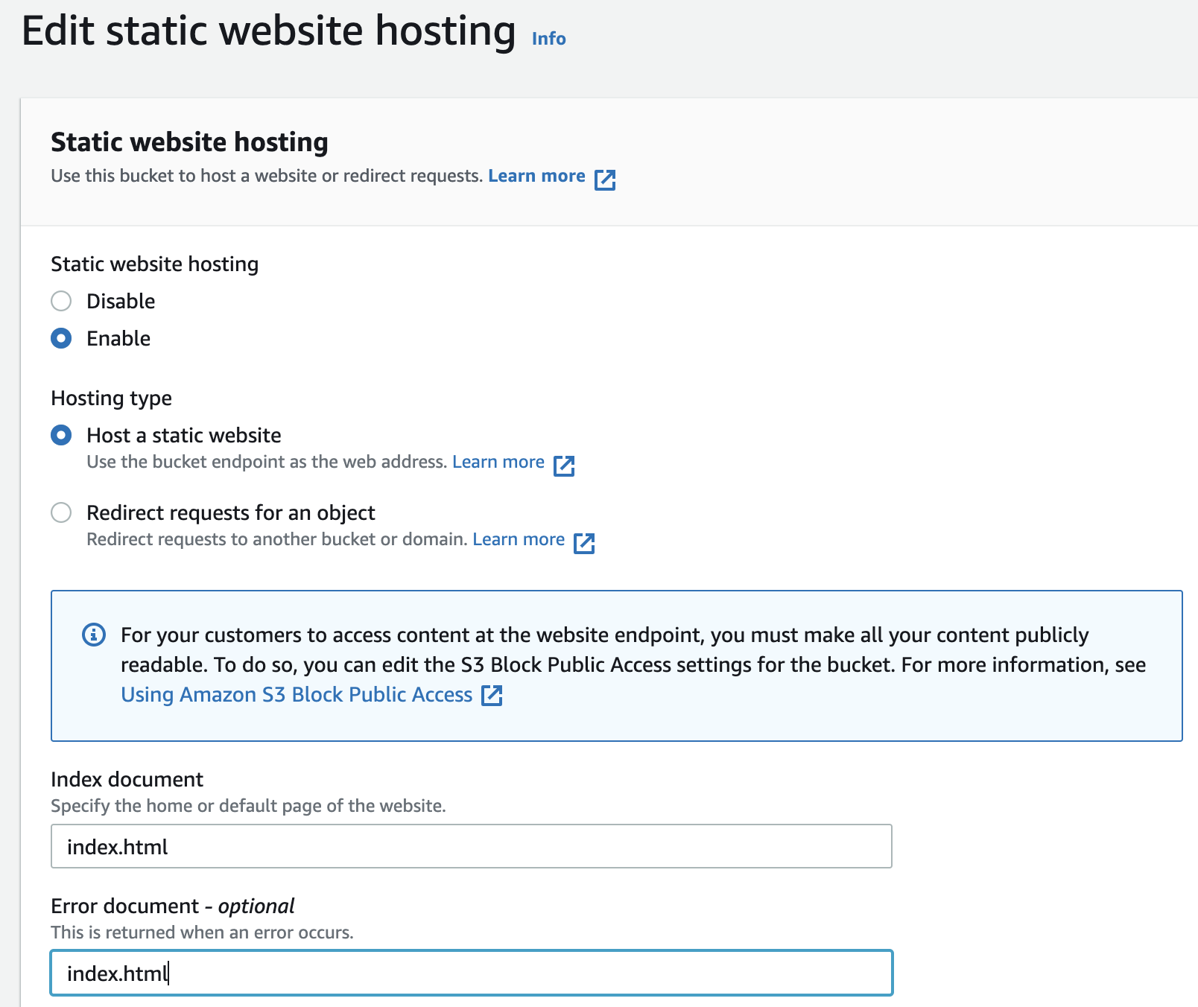Open the Info link beside the page title
The height and width of the screenshot is (1007, 1198).
(x=548, y=39)
